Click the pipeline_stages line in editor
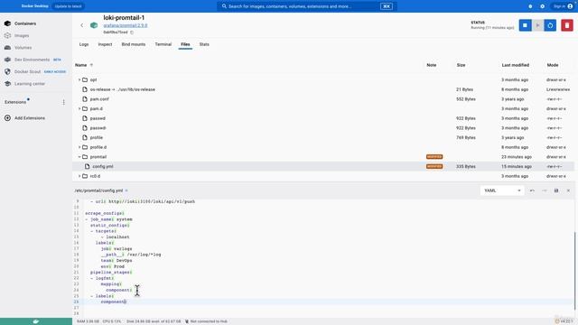The height and width of the screenshot is (325, 578). pyautogui.click(x=110, y=273)
